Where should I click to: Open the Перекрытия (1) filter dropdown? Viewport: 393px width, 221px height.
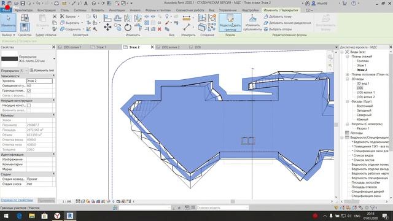26,71
